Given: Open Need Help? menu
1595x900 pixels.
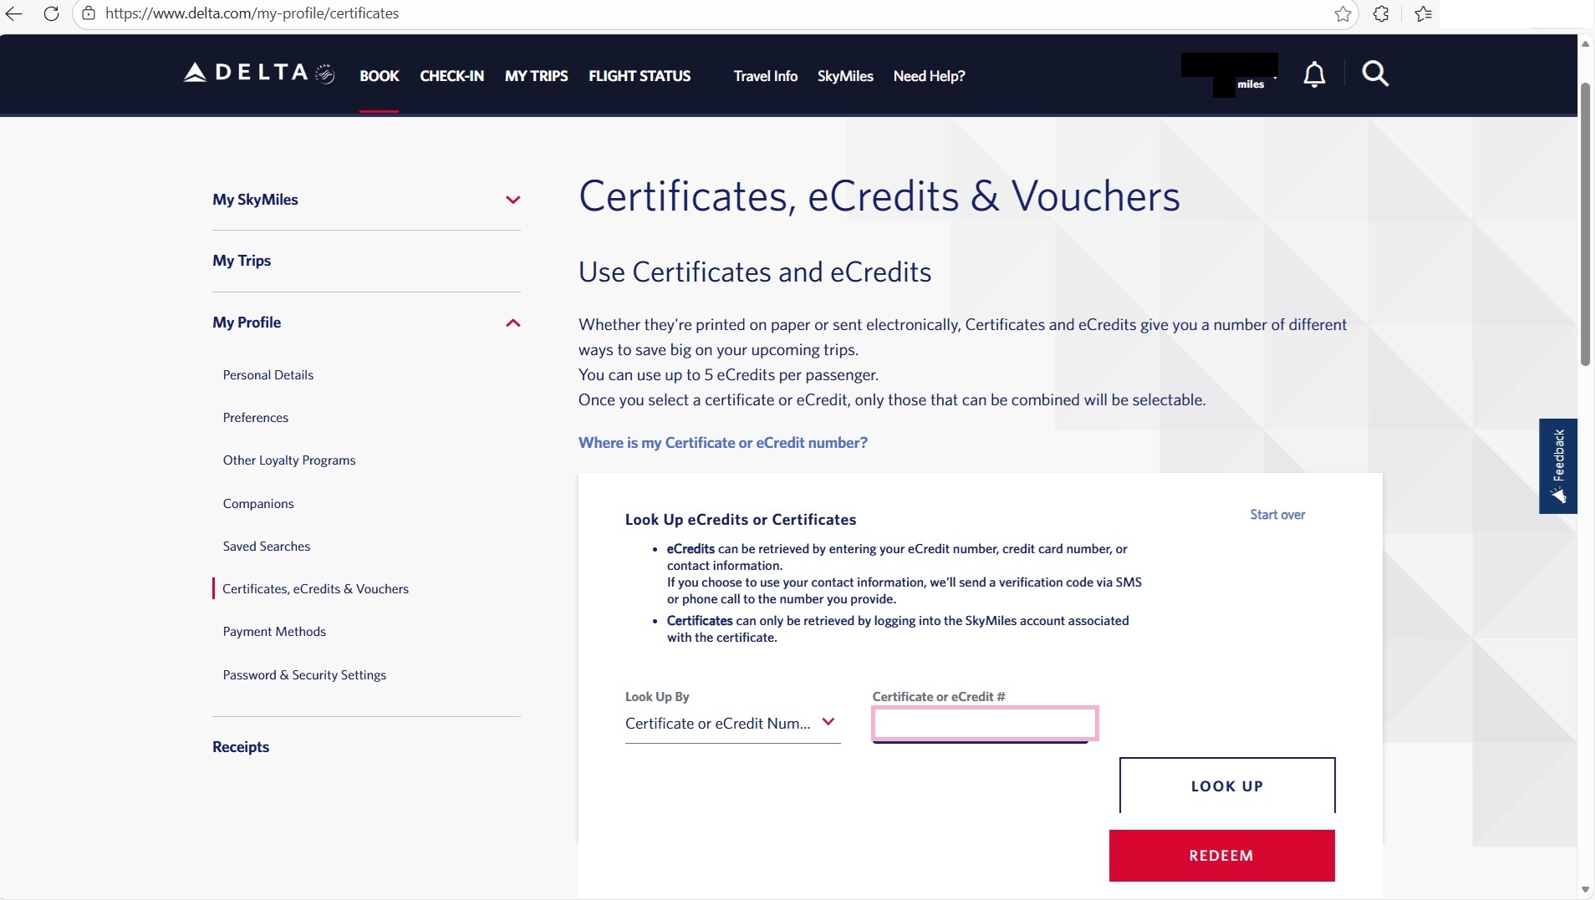Looking at the screenshot, I should (x=929, y=76).
